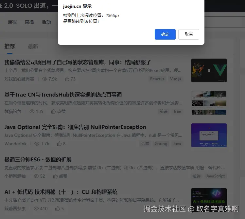Click the SOLO 出道 banner at top
The height and width of the screenshot is (219, 245).
tap(29, 6)
